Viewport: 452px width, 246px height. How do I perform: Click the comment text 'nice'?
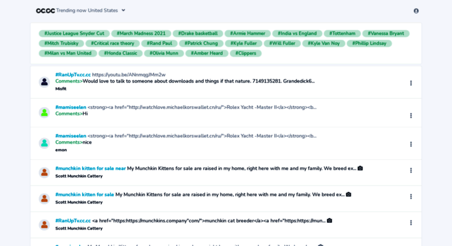tap(87, 142)
